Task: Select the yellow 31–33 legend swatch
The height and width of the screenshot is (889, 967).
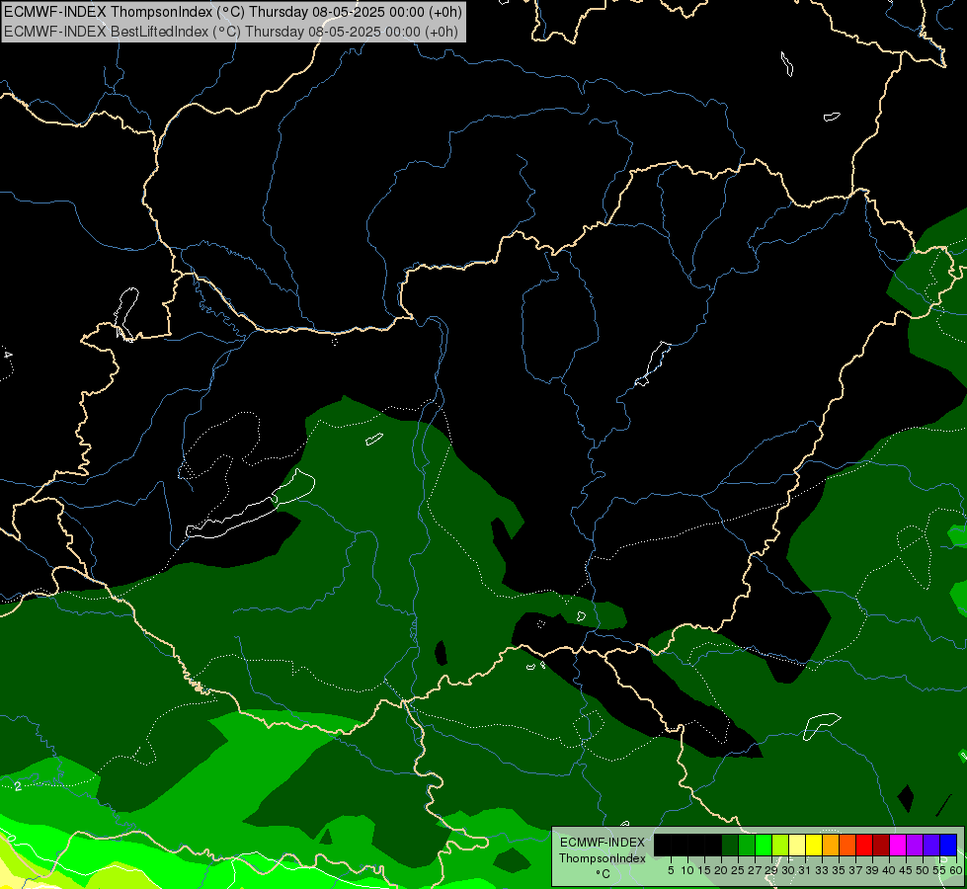Action: pos(814,845)
